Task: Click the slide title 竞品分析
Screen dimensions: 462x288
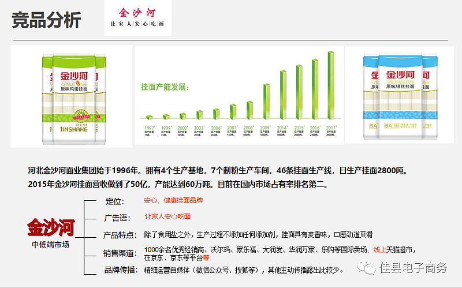Action: (46, 20)
